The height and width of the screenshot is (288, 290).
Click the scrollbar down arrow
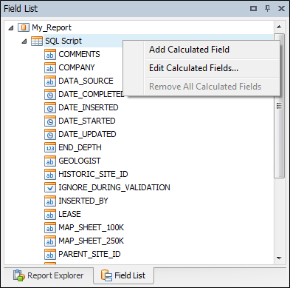click(279, 258)
